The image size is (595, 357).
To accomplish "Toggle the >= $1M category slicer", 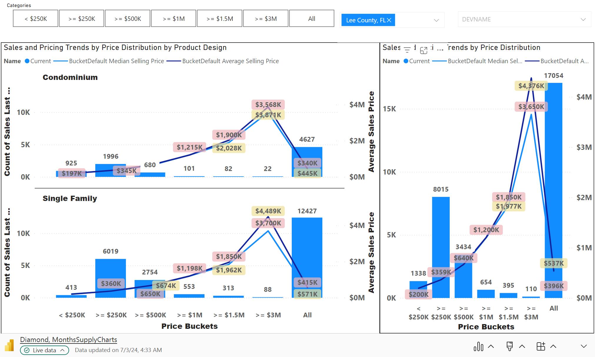I will coord(174,19).
